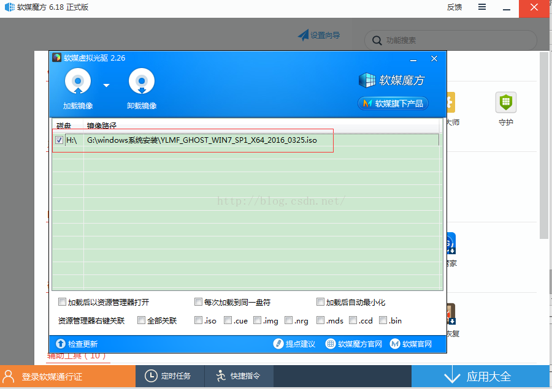Enable 加载后以资源管理器打开 checkbox
Image resolution: width=552 pixels, height=389 pixels.
(63, 302)
